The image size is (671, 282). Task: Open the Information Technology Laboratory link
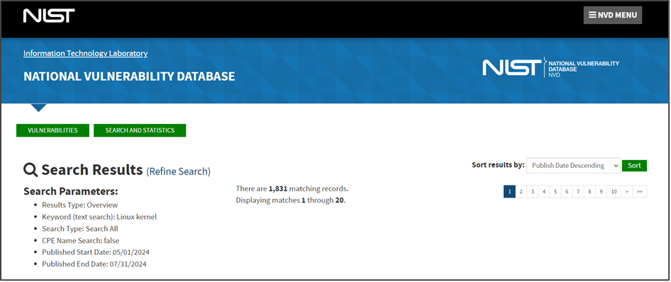click(x=86, y=53)
